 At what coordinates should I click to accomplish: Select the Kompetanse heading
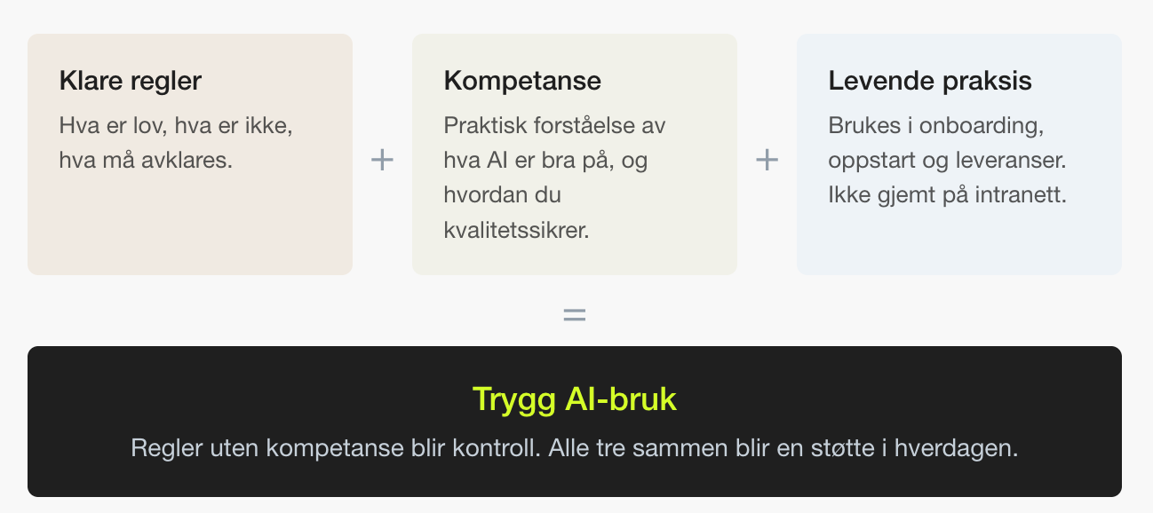pos(522,81)
